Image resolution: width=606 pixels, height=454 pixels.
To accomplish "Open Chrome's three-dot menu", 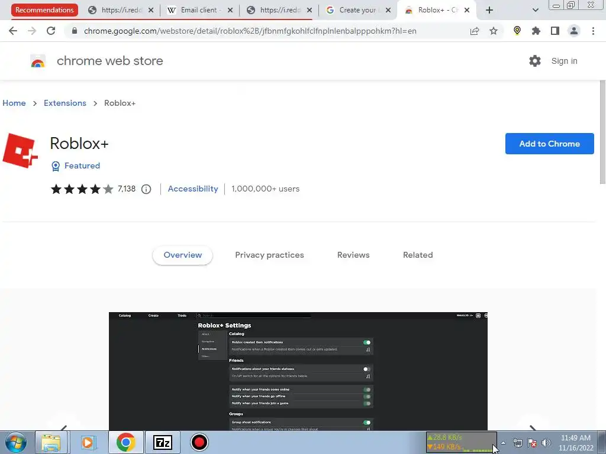I will pyautogui.click(x=593, y=31).
